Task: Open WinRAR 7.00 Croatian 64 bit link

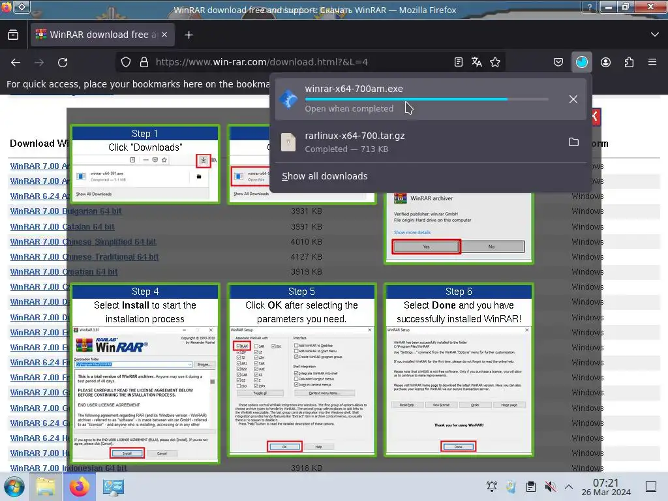Action: click(64, 272)
